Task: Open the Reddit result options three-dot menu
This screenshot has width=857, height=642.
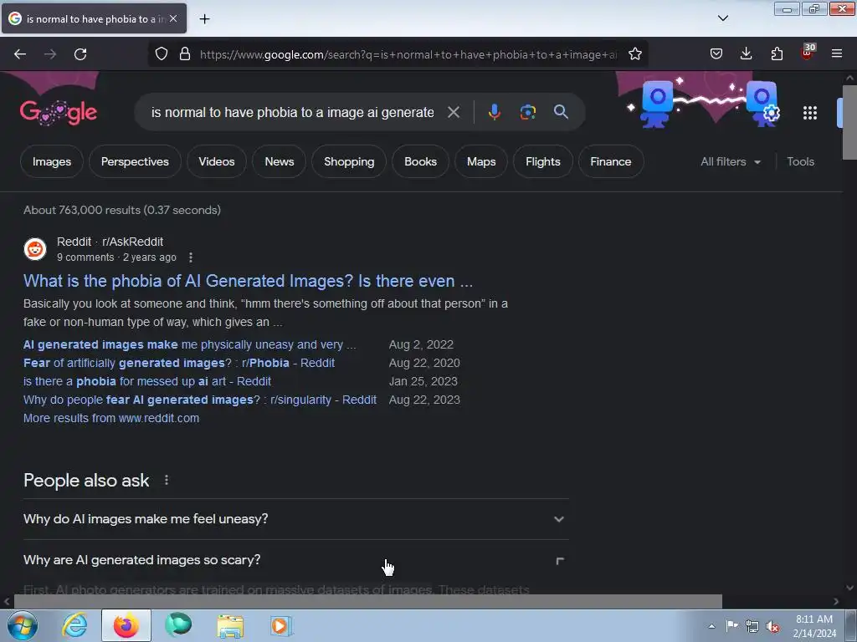Action: tap(190, 257)
